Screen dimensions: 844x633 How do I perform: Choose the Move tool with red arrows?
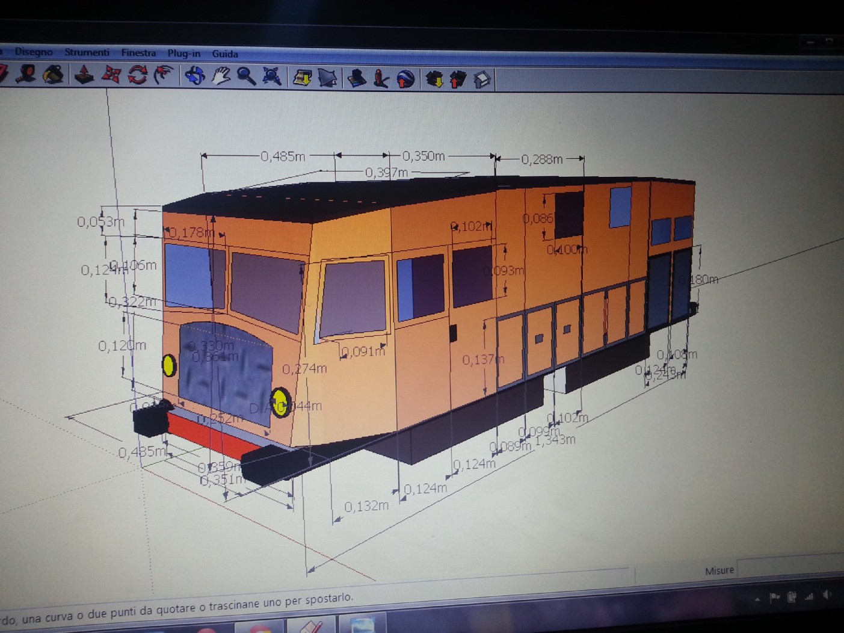coord(111,75)
